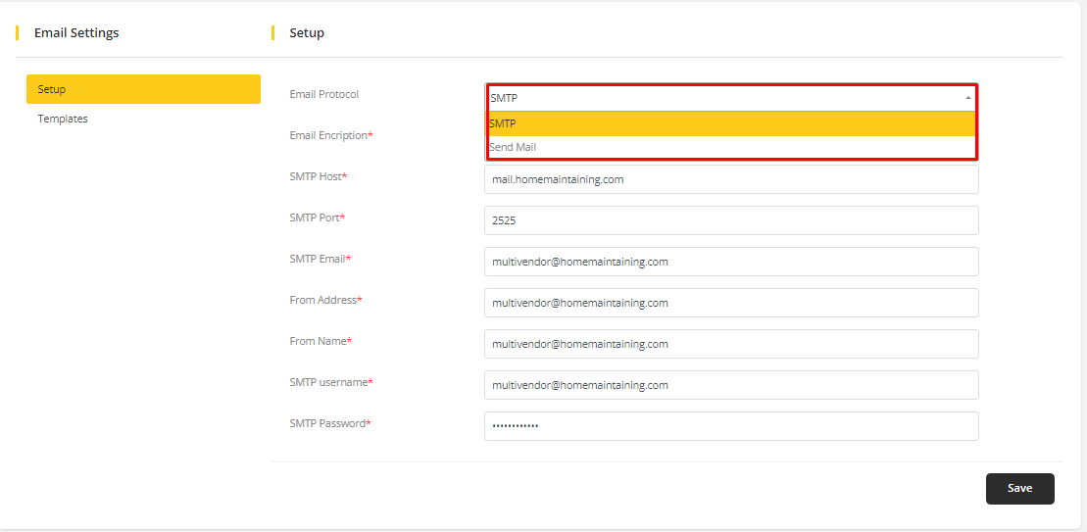
Task: Choose Send Mail from protocol list
Action: click(731, 147)
